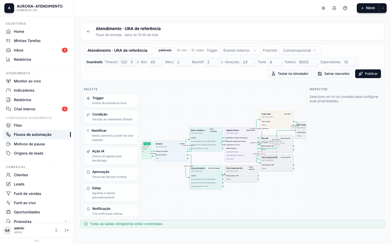391x244 pixels.
Task: Click the '10 nós · 15 edges' count text
Action: 190,50
